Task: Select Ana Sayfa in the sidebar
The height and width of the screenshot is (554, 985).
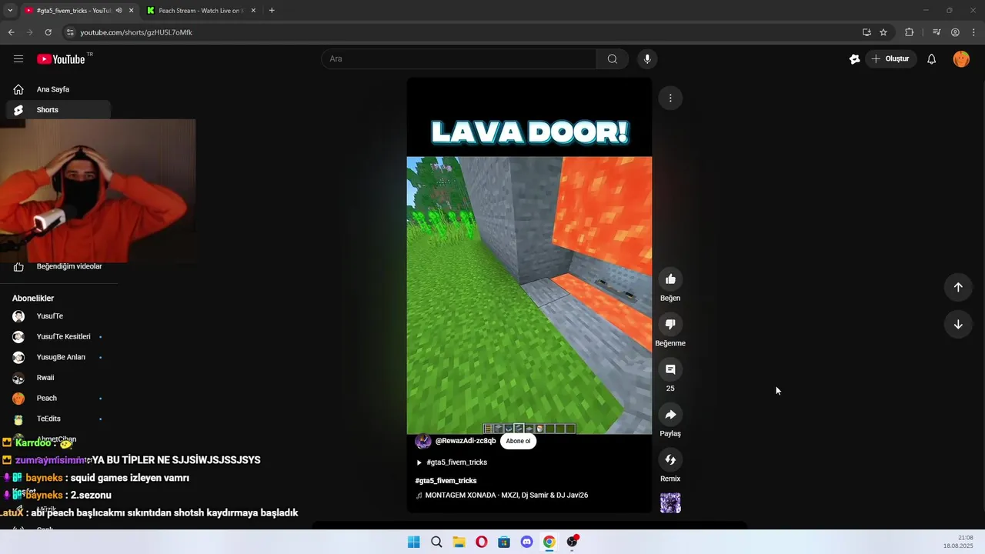Action: click(x=58, y=89)
